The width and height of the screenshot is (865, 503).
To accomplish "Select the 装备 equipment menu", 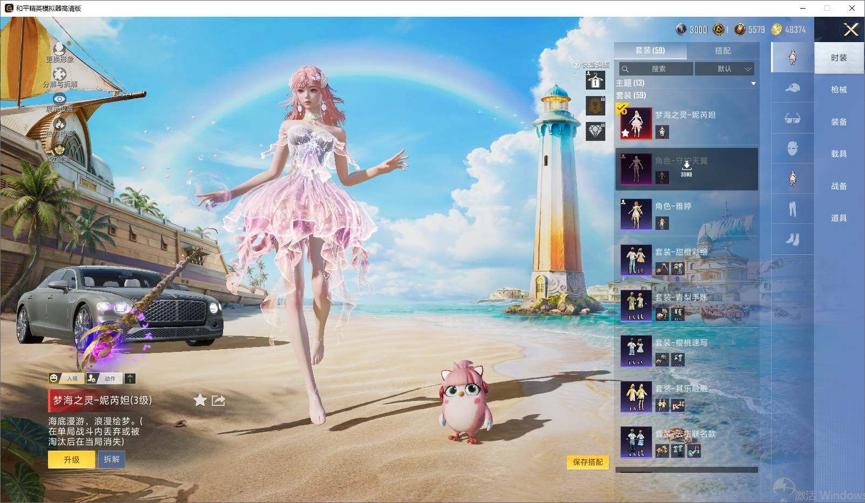I will coord(839,122).
